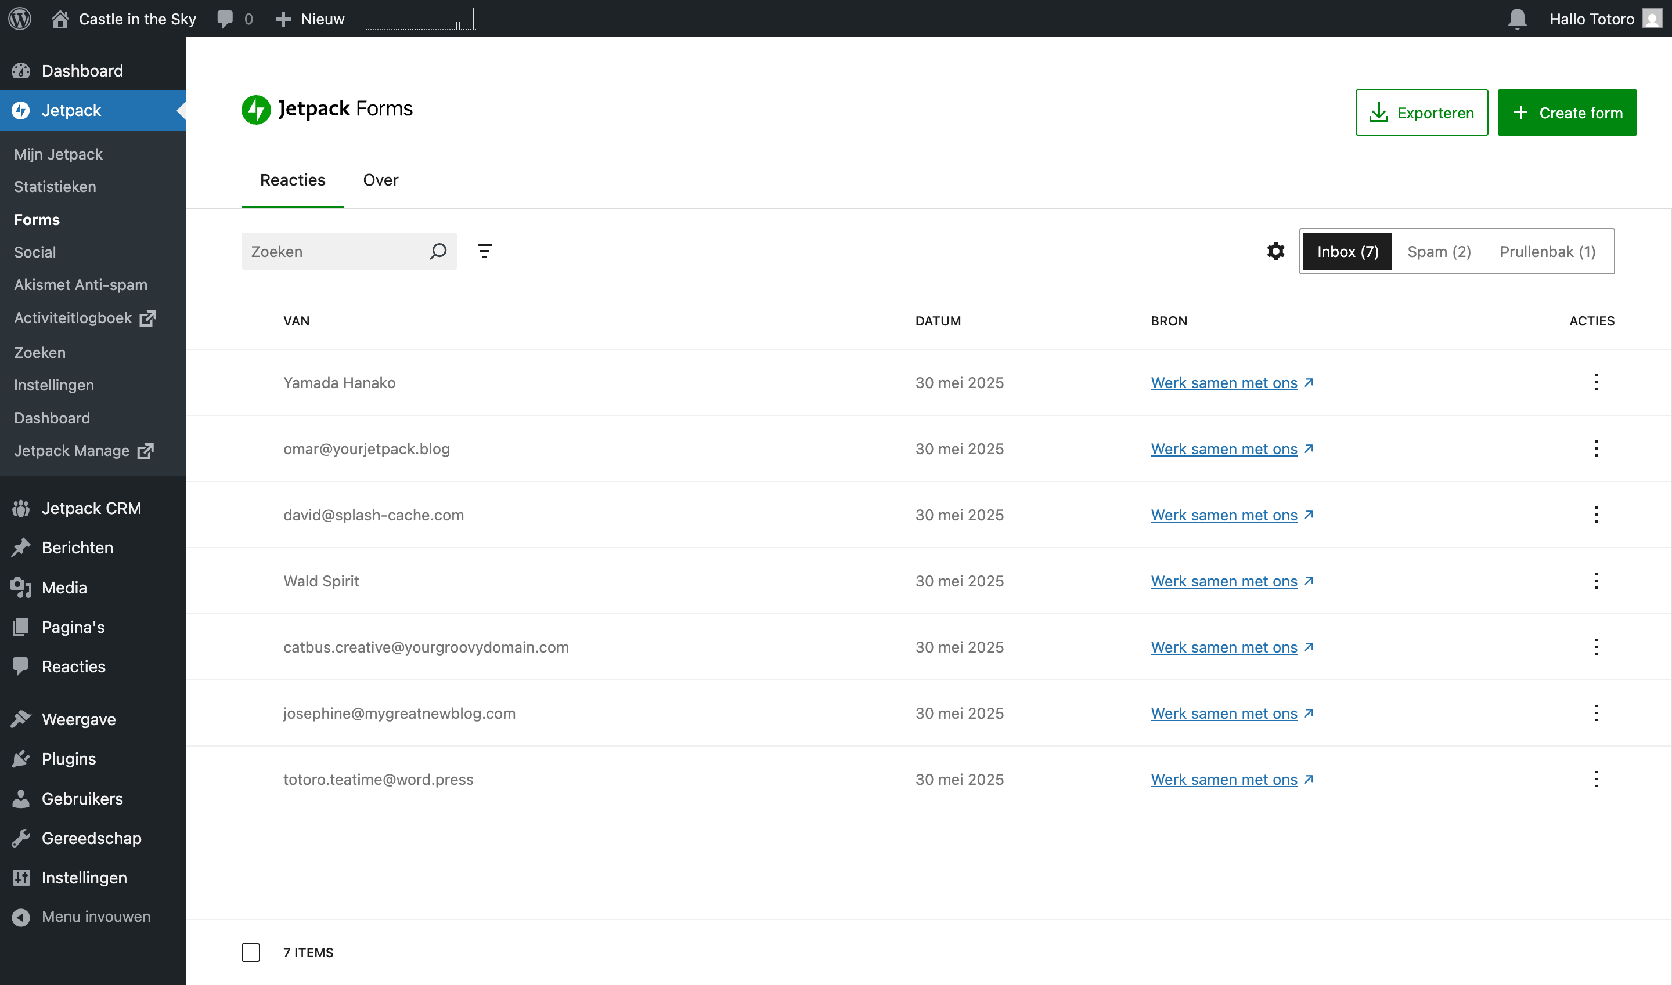This screenshot has width=1672, height=985.
Task: Open the Prullenbak (1) view
Action: (x=1547, y=252)
